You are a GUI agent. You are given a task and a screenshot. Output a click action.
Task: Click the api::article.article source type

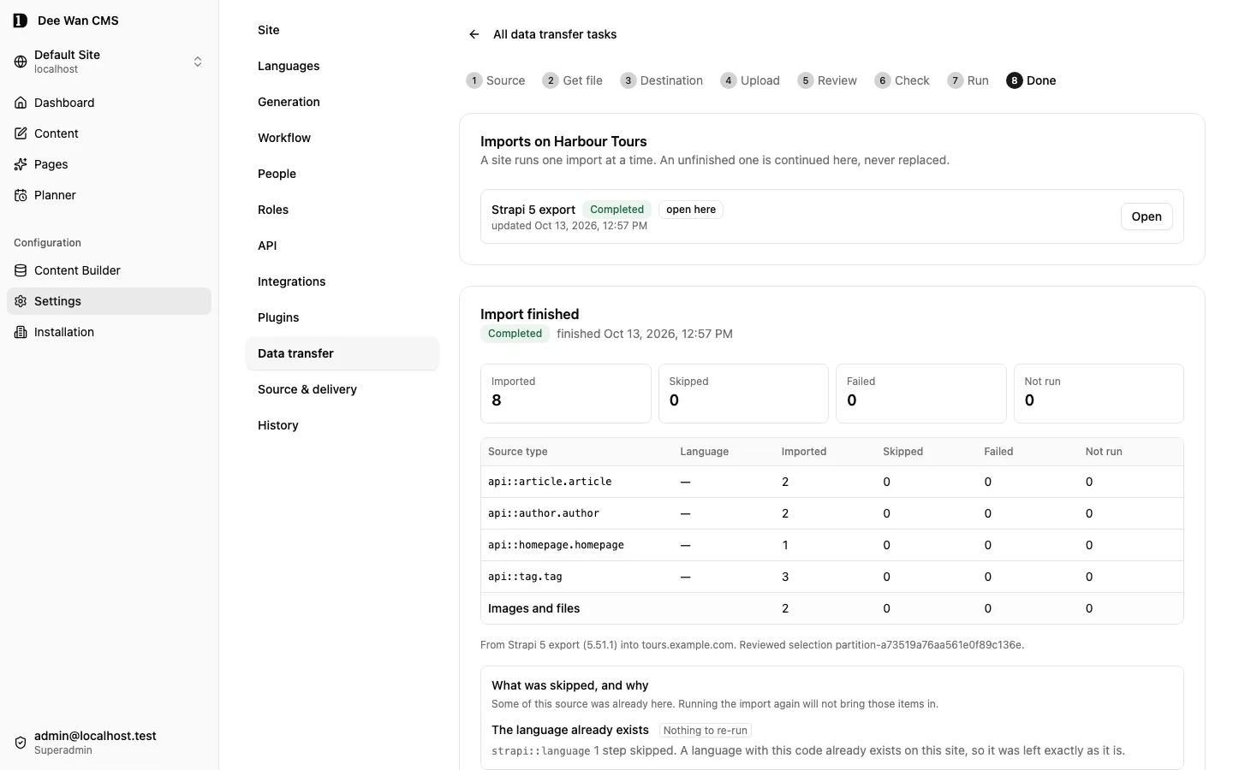click(x=550, y=482)
